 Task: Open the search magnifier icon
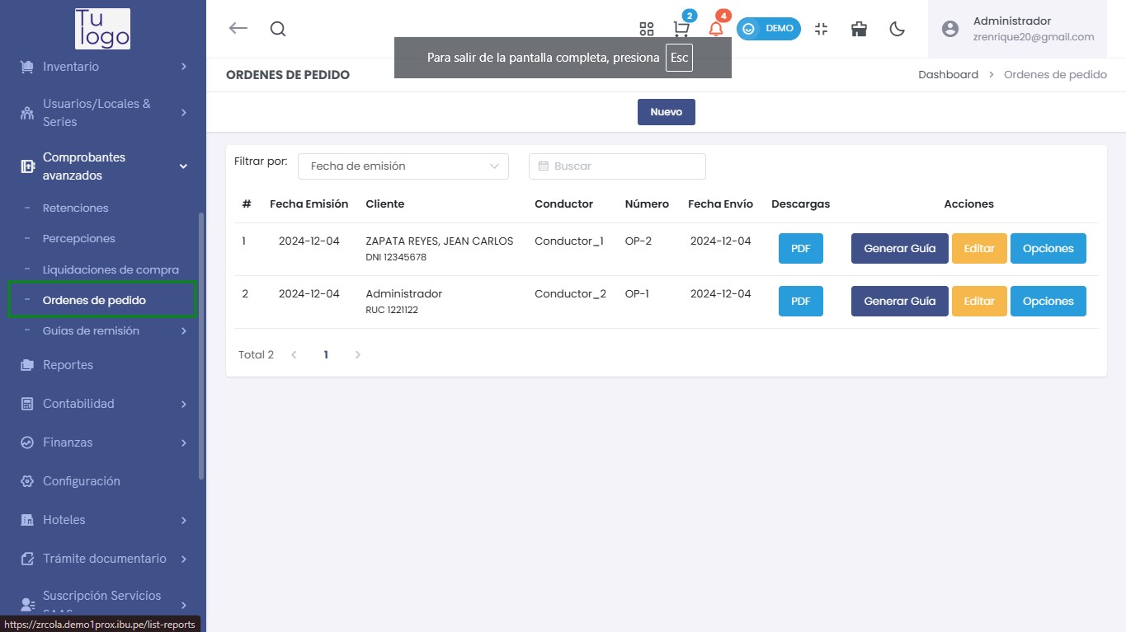(278, 29)
